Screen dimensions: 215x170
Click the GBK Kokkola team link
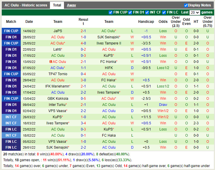[58, 99]
